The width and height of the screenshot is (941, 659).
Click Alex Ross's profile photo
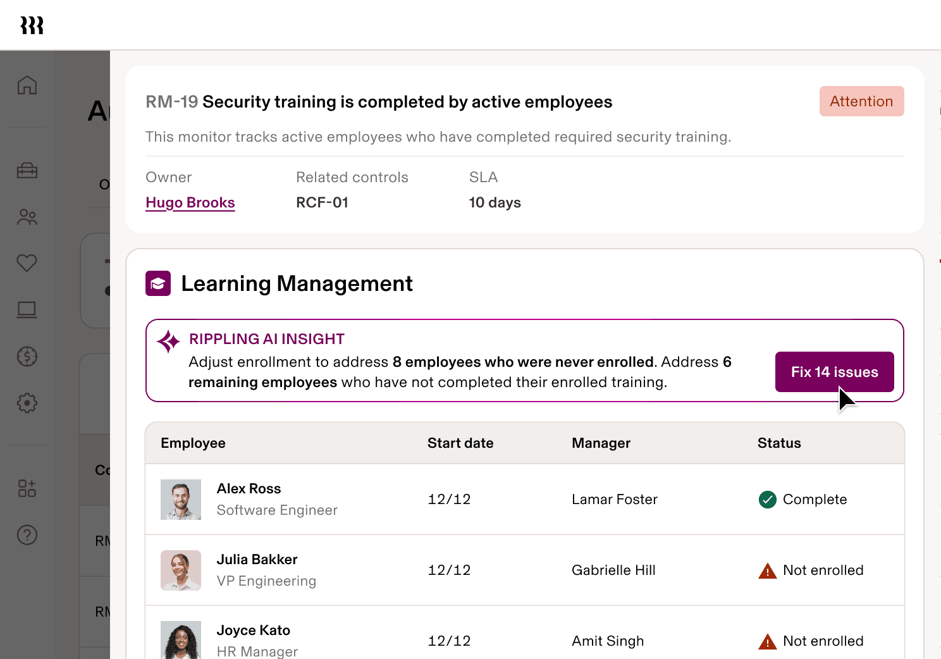click(x=181, y=500)
